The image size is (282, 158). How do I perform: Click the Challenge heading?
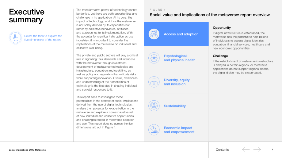[220, 56]
